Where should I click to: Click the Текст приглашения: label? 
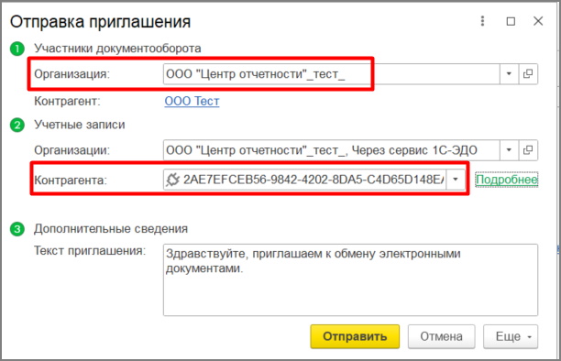(90, 251)
